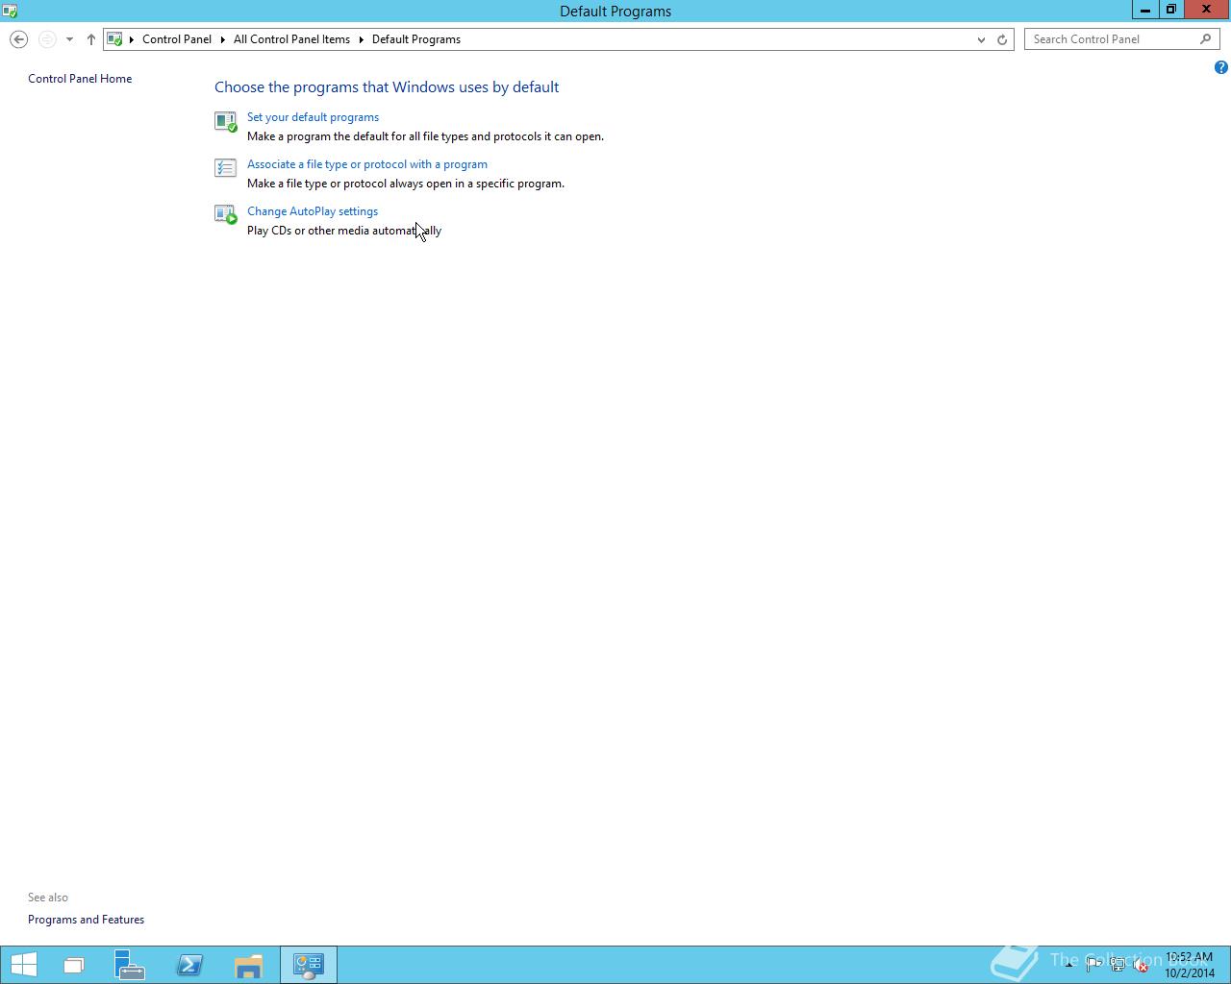
Task: Click text 'Play CDs or other media automatically'
Action: tap(344, 231)
